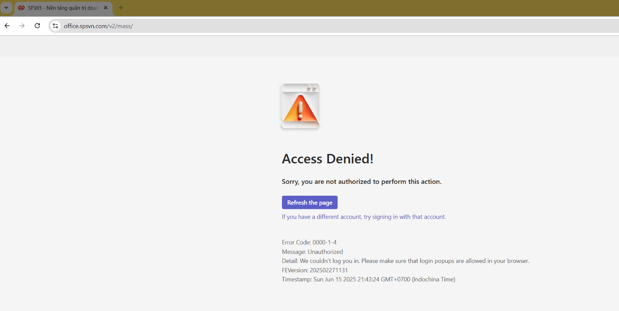Click the Timestamp line
The image size is (619, 311).
(368, 280)
